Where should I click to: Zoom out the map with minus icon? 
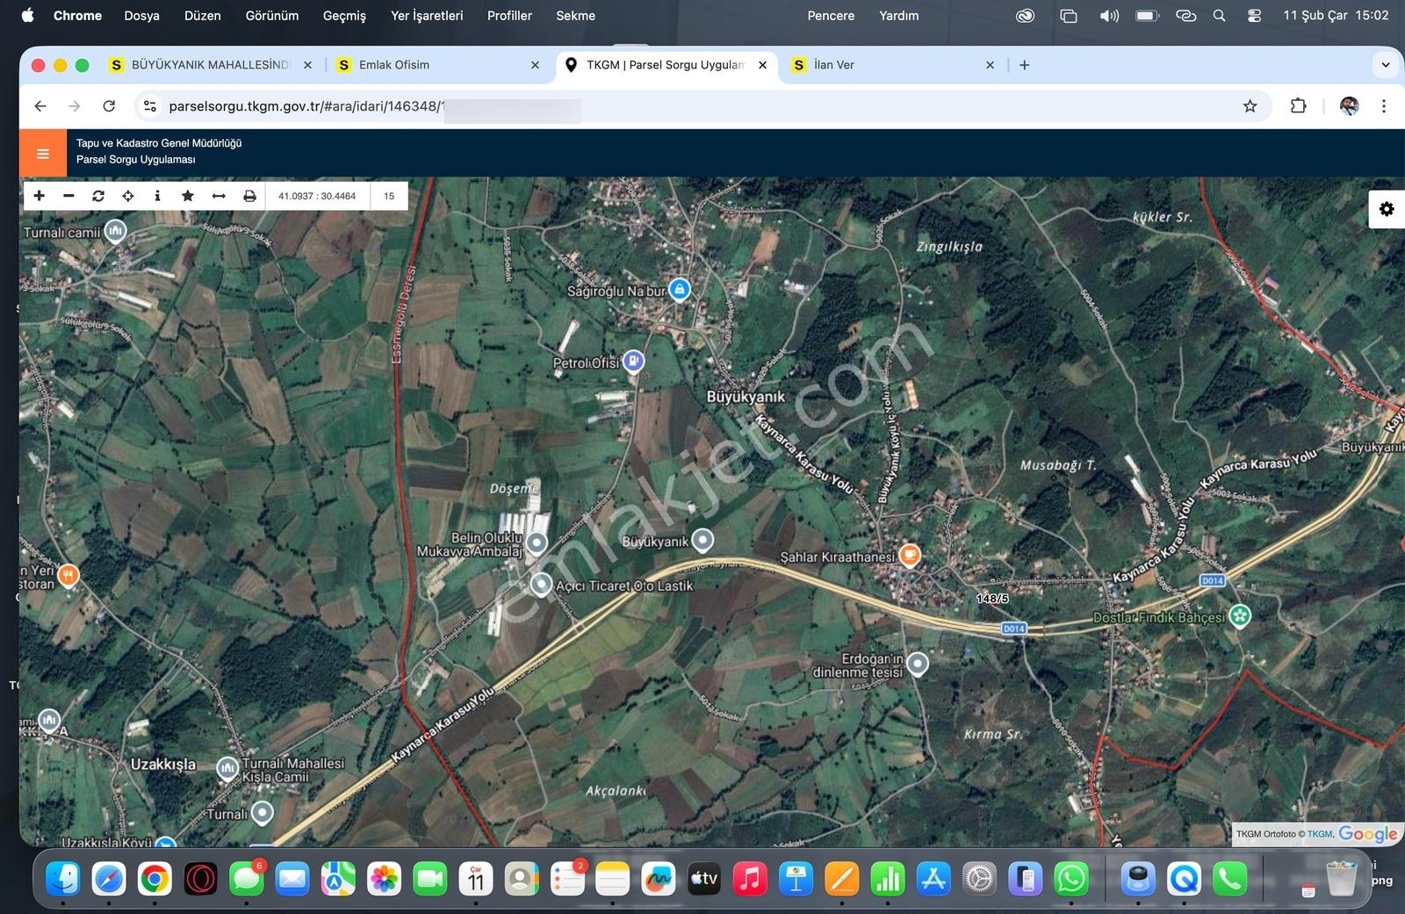[68, 196]
